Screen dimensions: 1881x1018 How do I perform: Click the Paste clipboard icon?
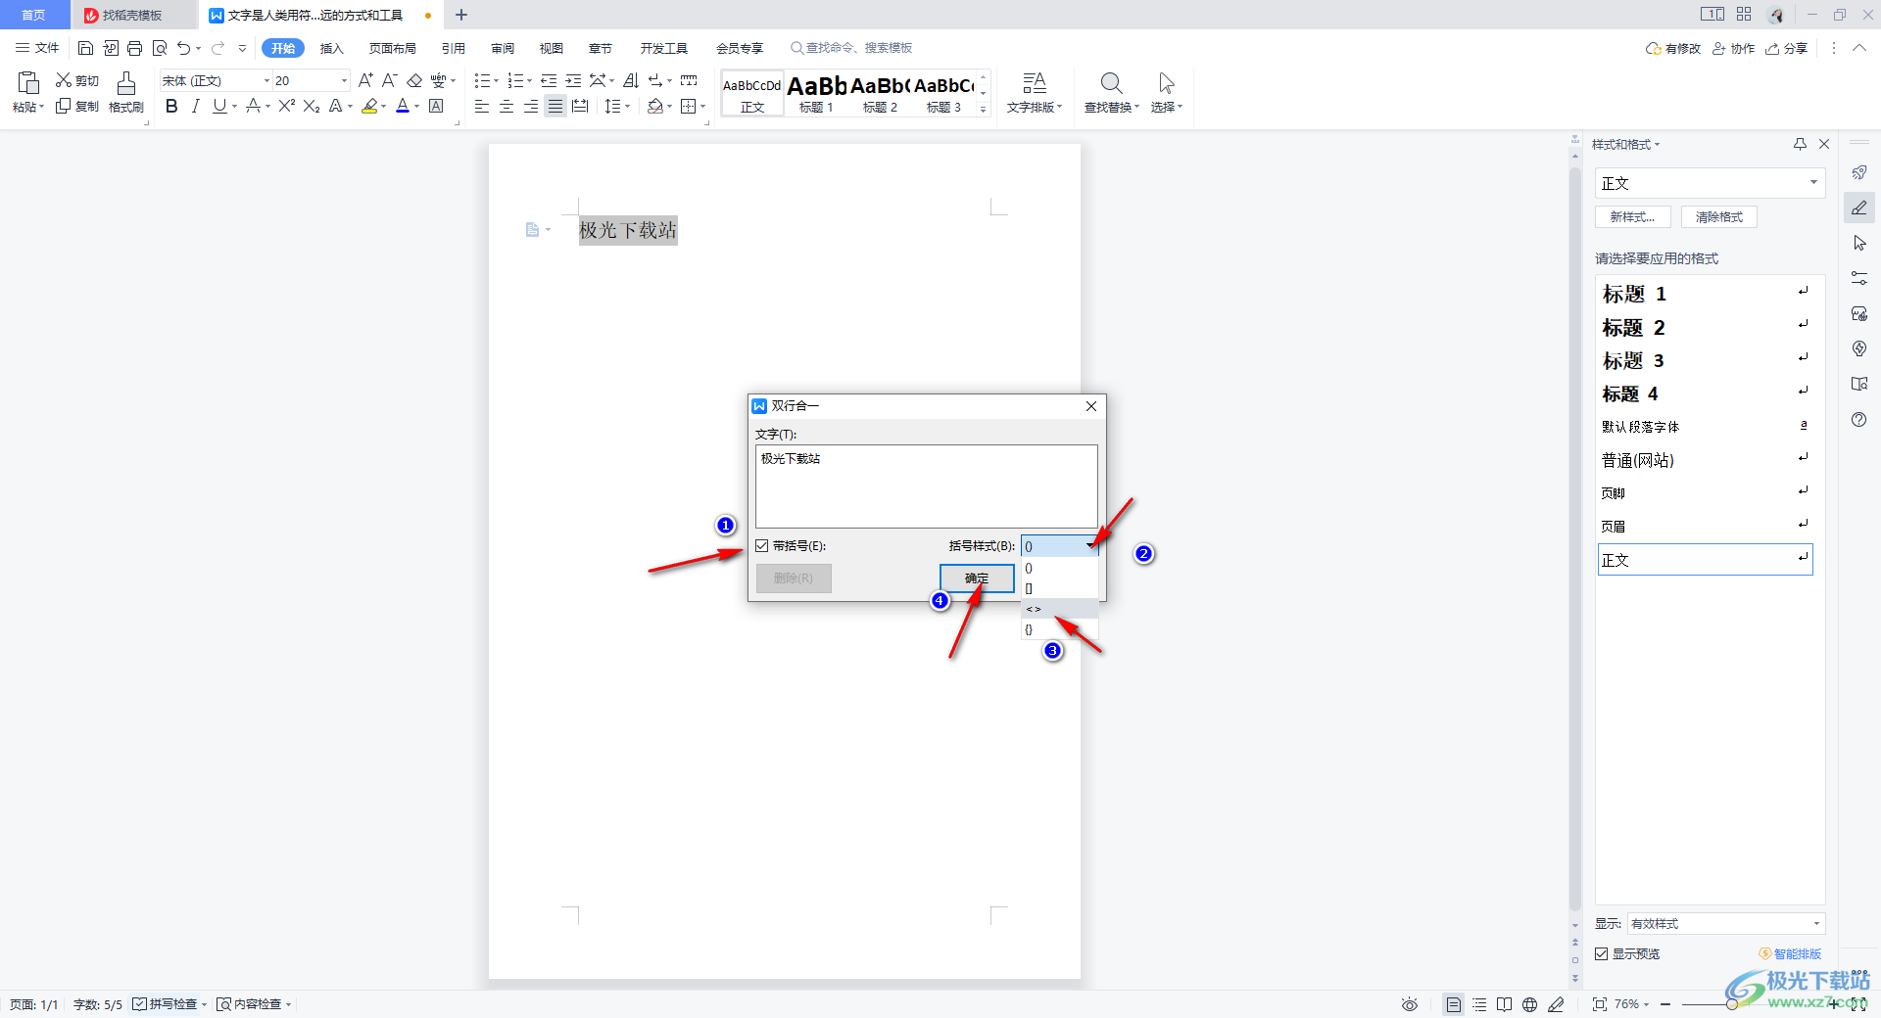point(28,83)
